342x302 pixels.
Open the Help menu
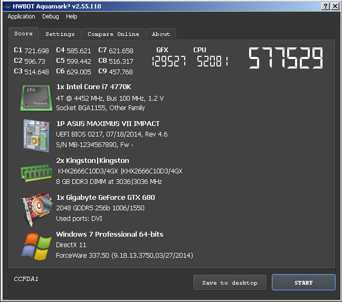72,17
